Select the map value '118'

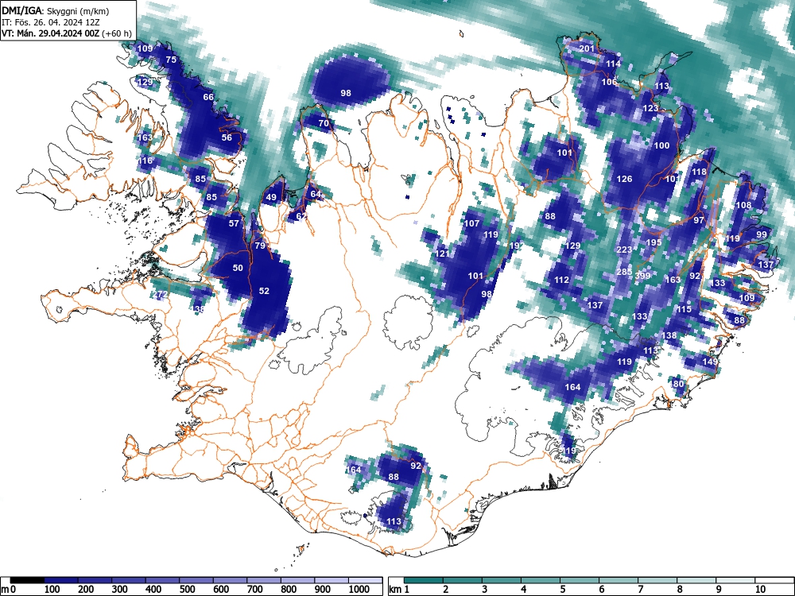point(699,172)
